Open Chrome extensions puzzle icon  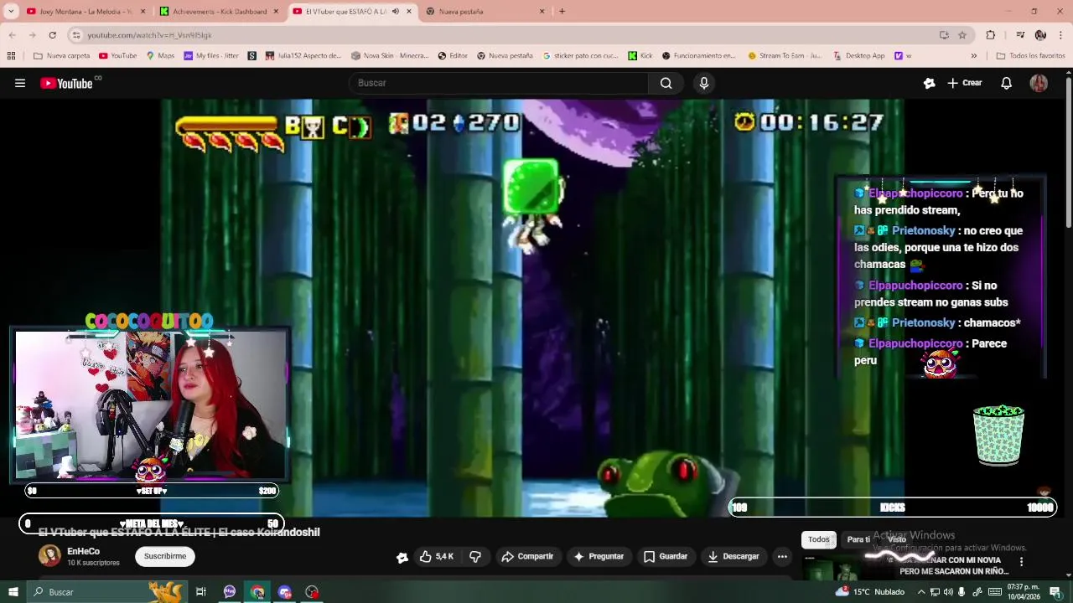click(x=991, y=35)
